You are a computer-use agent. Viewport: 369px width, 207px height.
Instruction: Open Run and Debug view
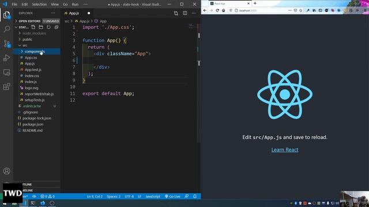(x=6, y=57)
